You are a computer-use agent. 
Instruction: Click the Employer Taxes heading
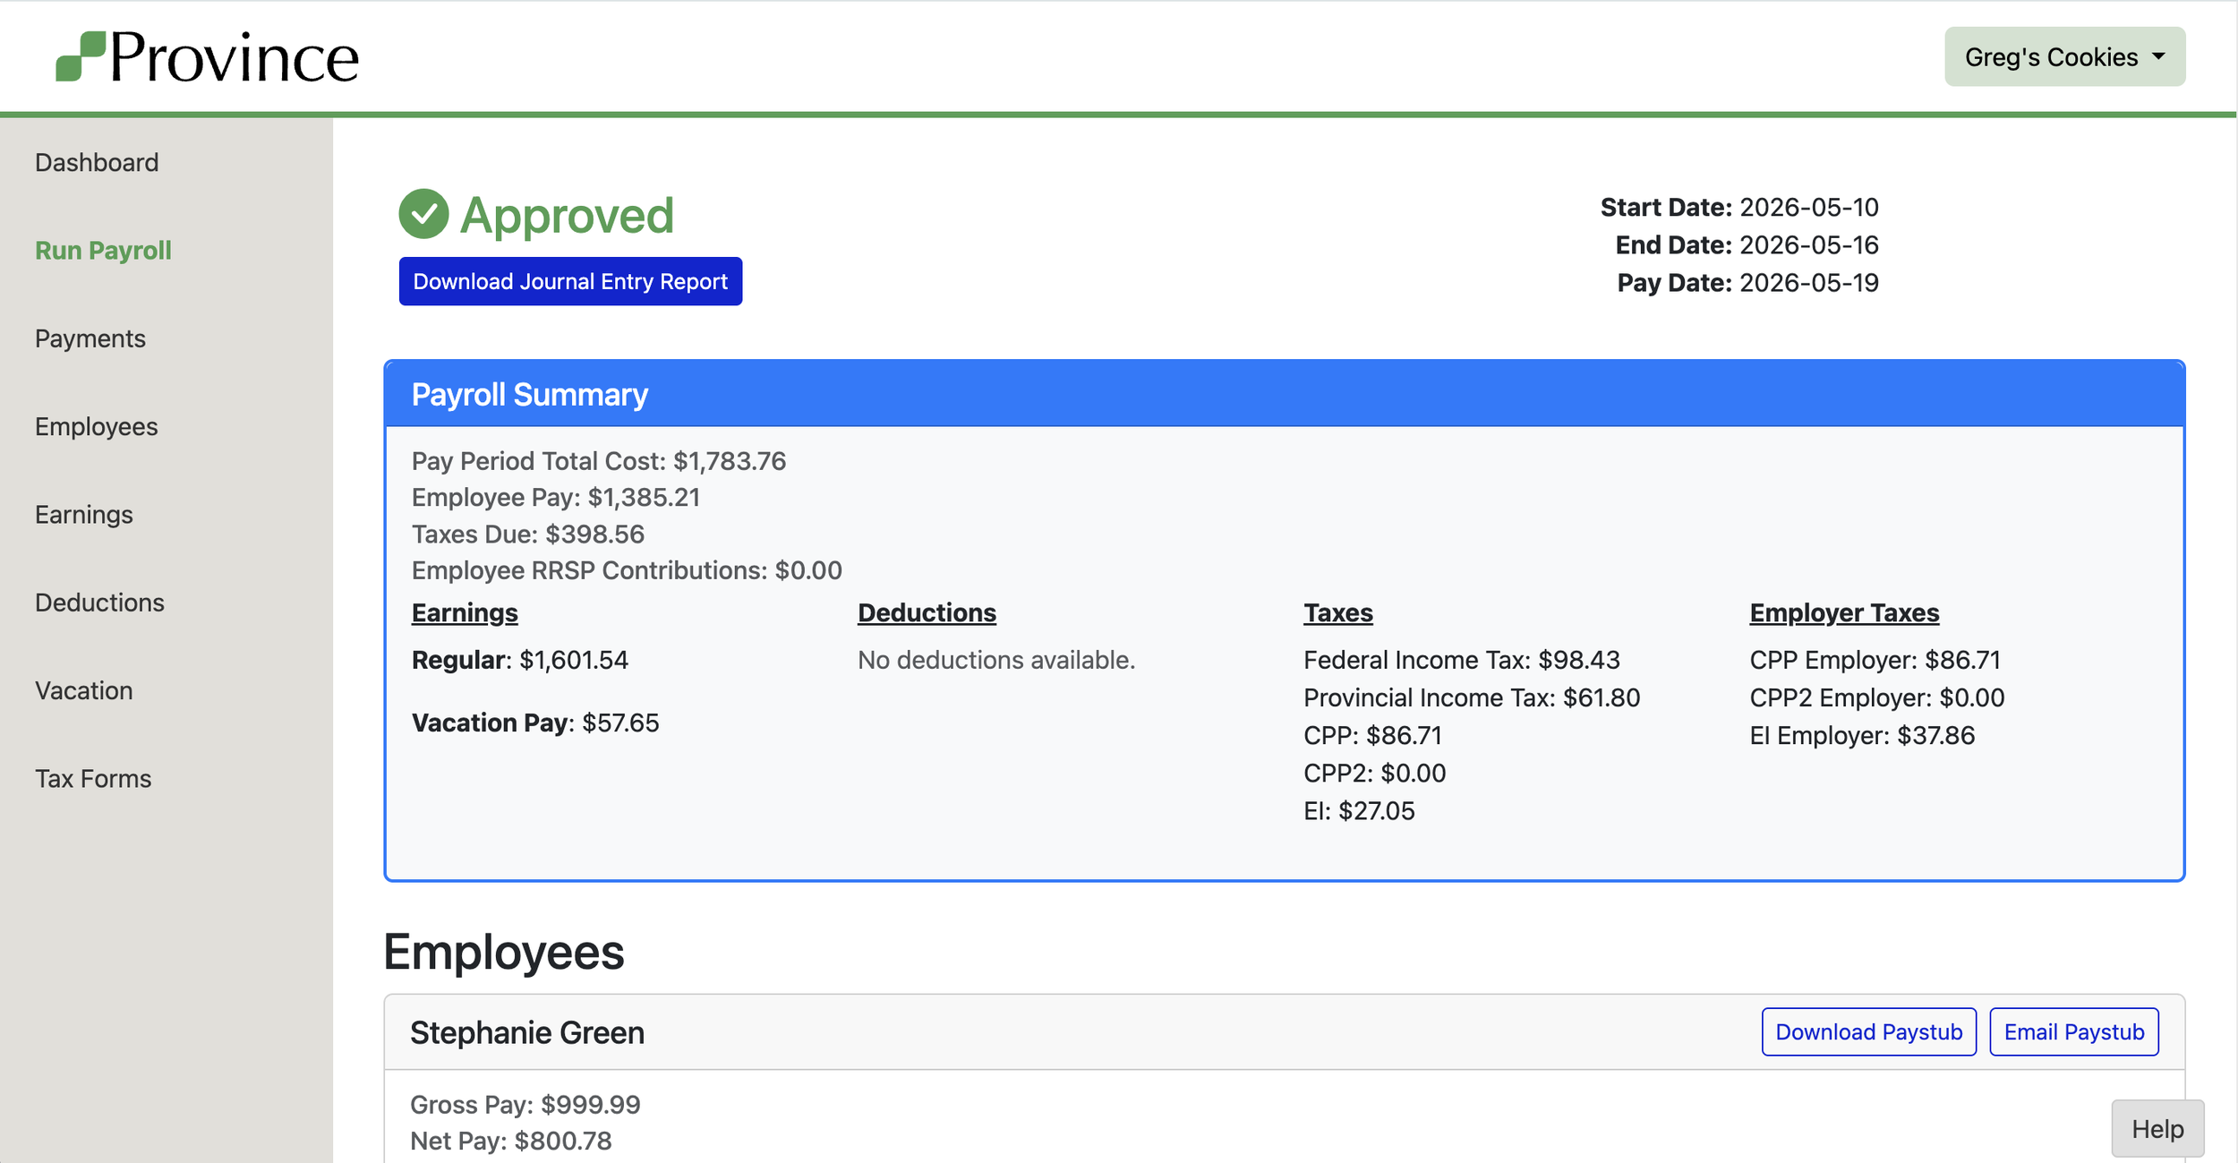point(1843,613)
